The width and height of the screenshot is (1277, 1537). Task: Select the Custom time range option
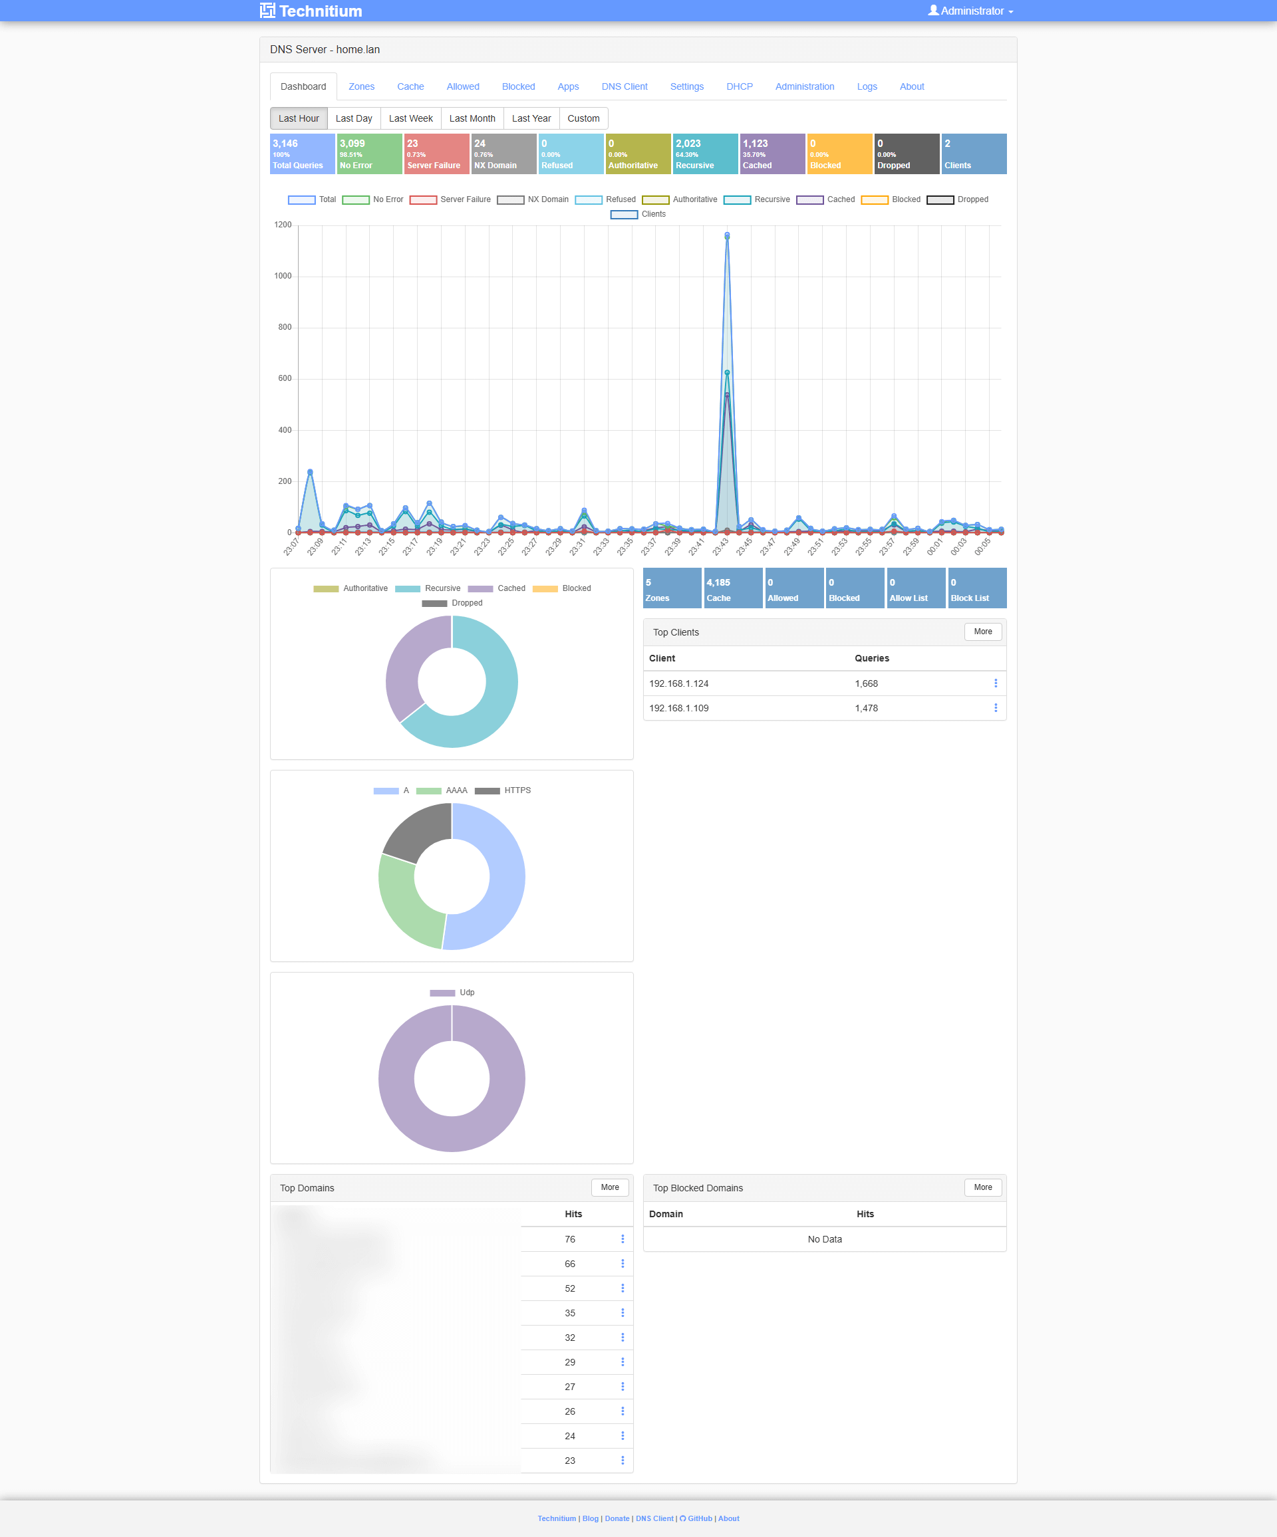tap(583, 118)
